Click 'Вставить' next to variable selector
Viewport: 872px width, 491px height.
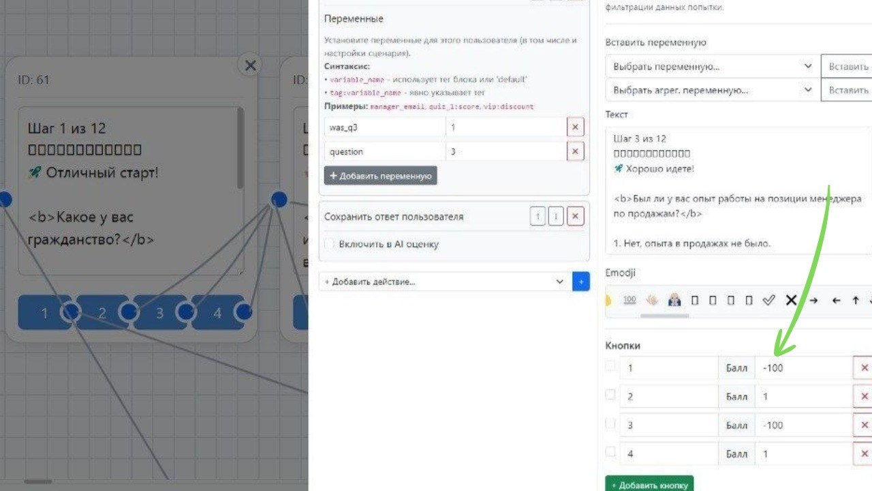tap(847, 67)
